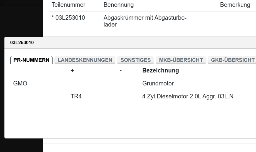Click the Bemerkung column header
The image size is (256, 152).
pyautogui.click(x=235, y=5)
